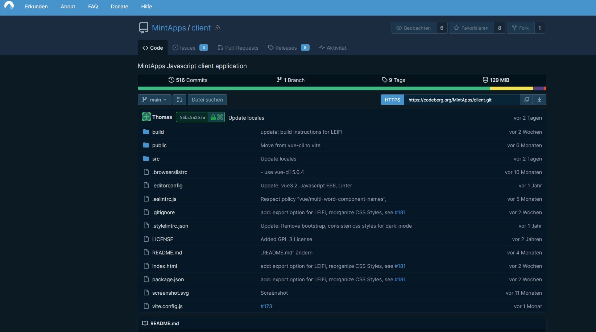Open the compare branches view
The width and height of the screenshot is (596, 332).
[x=179, y=100]
